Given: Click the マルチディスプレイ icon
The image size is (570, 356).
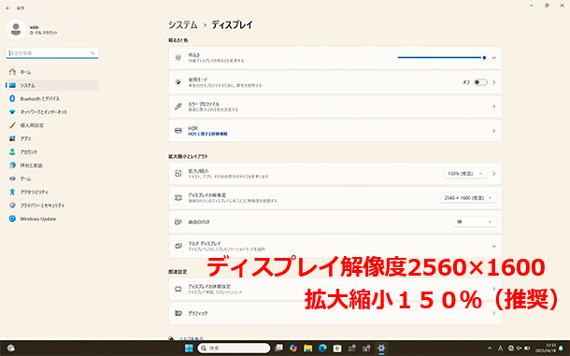Looking at the screenshot, I should (178, 246).
